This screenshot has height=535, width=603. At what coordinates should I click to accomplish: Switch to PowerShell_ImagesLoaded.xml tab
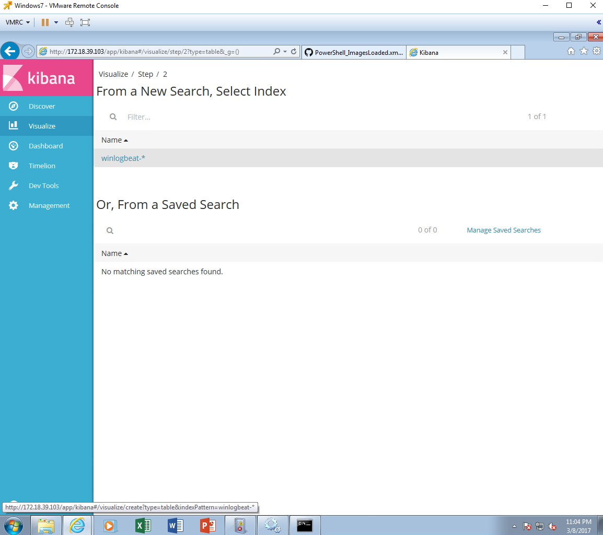click(x=354, y=52)
